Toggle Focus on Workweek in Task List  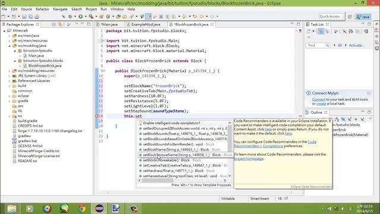click(336, 32)
